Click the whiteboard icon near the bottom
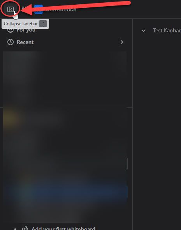Viewport: 181px width, 230px height. [x=25, y=228]
